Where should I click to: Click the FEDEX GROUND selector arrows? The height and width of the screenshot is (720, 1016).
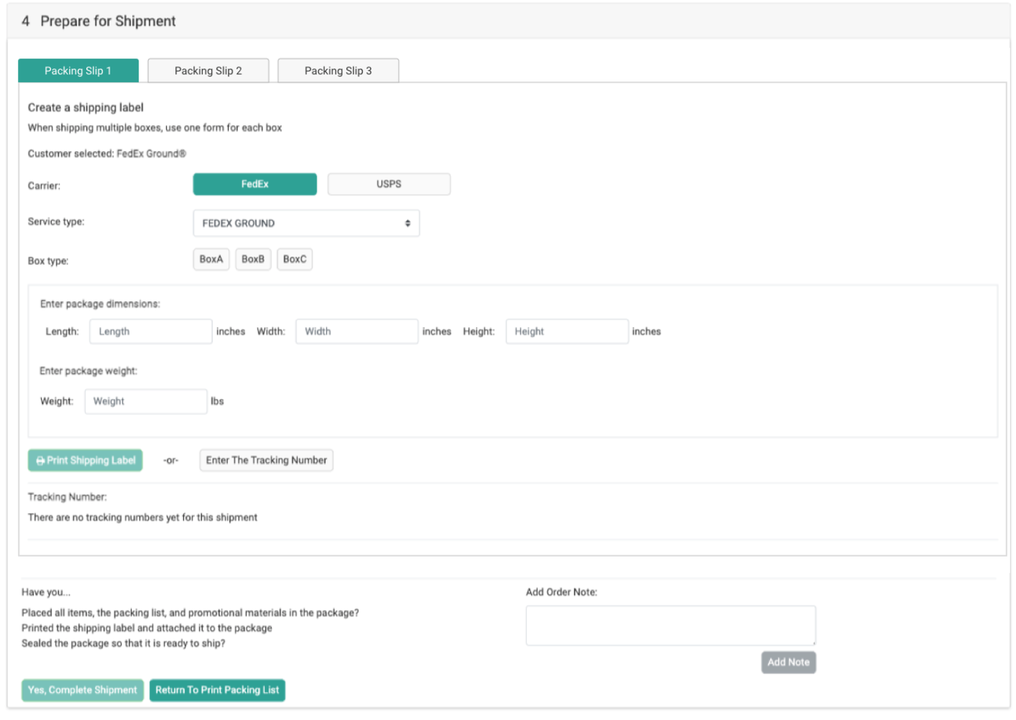coord(407,223)
